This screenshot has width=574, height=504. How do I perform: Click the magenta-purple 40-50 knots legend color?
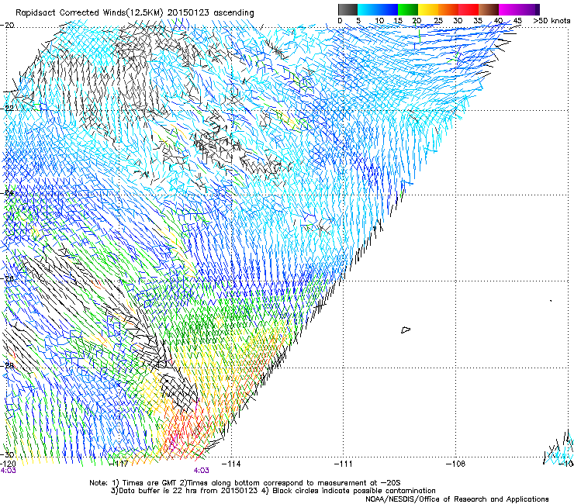tap(519, 9)
